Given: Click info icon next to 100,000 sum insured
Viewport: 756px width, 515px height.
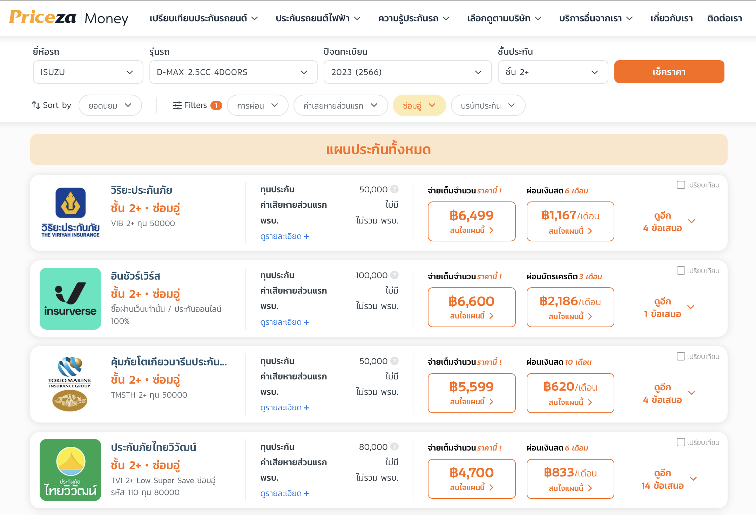Looking at the screenshot, I should tap(394, 275).
